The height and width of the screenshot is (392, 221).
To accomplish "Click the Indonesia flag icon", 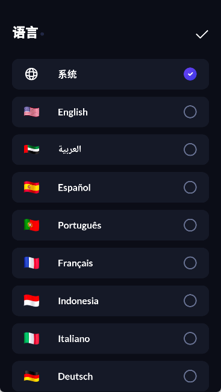I will coord(31,301).
